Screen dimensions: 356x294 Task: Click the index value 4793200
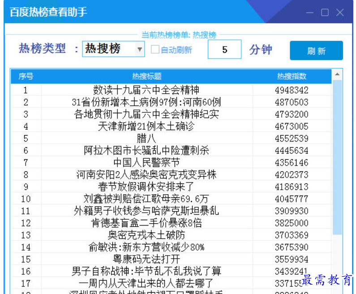(x=292, y=115)
